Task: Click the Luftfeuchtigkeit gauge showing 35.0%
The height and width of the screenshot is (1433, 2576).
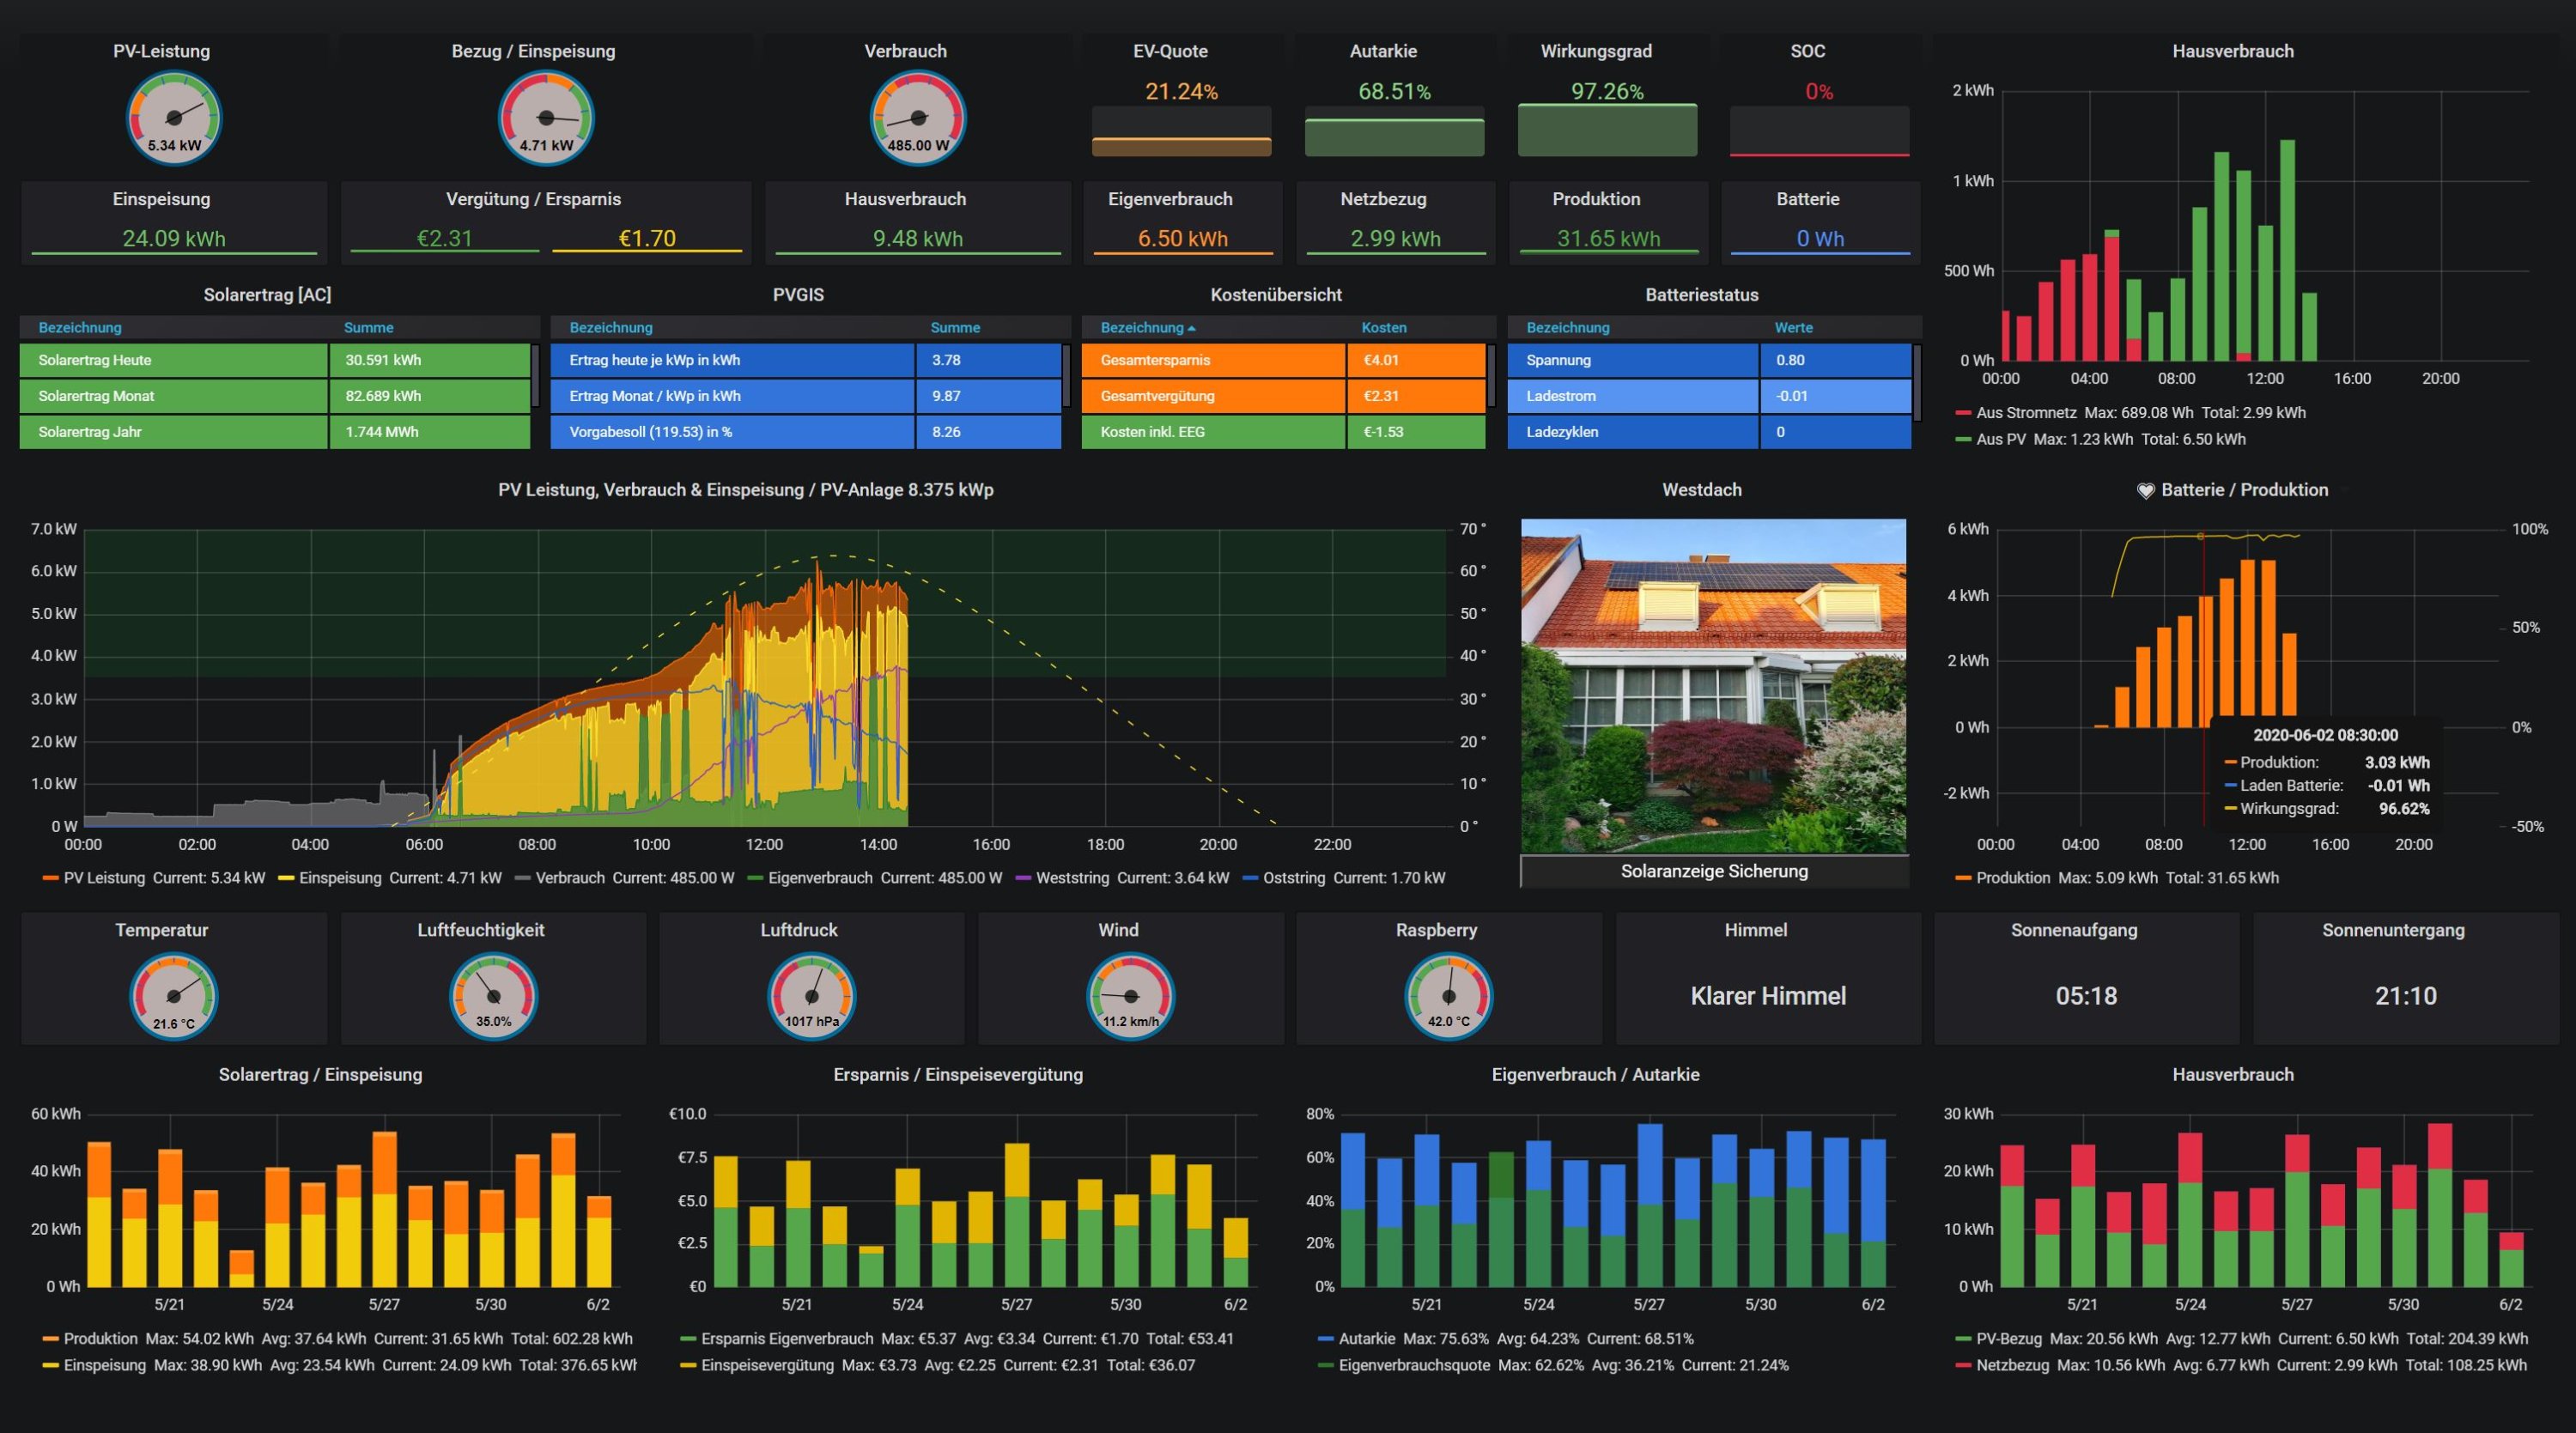Action: (x=493, y=996)
